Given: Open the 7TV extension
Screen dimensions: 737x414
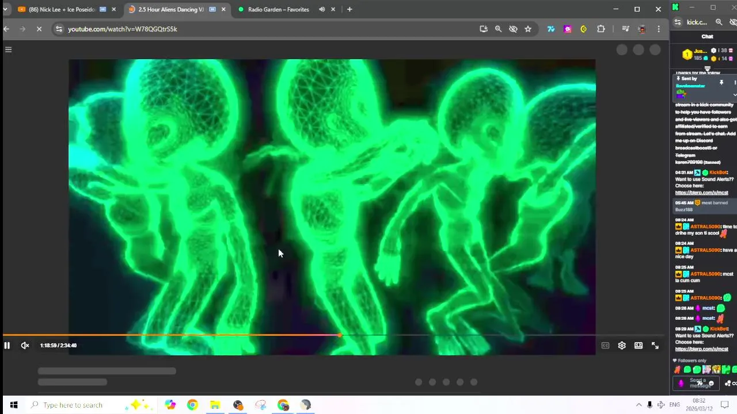Looking at the screenshot, I should pyautogui.click(x=551, y=29).
